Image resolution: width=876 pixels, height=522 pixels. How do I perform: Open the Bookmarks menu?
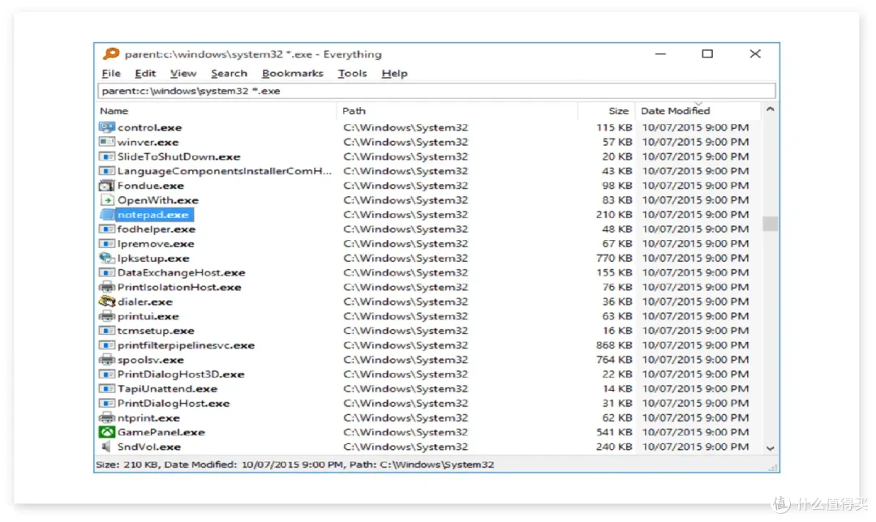pyautogui.click(x=292, y=73)
